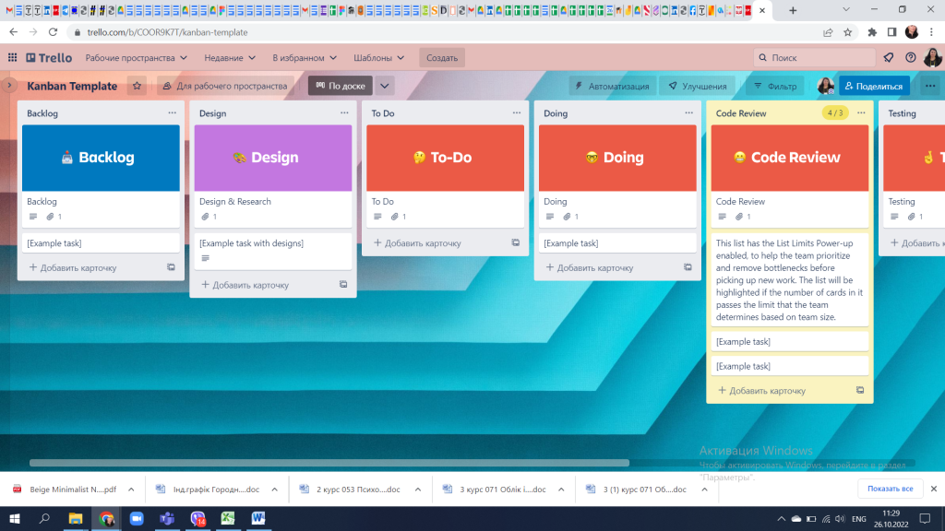Screen dimensions: 945x531
Task: Create card from template in To Do list
Action: coord(515,242)
